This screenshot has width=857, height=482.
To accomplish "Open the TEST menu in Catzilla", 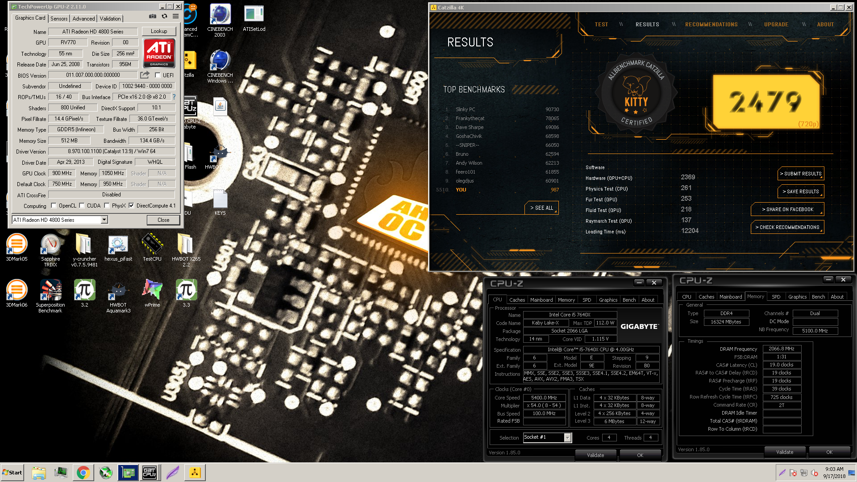I will 601,25.
